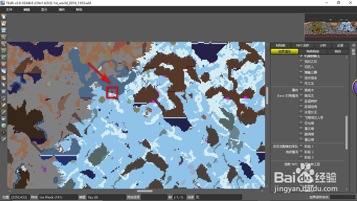Collapse side panel with top-right arrow button
The width and height of the screenshot is (357, 201).
pyautogui.click(x=353, y=45)
